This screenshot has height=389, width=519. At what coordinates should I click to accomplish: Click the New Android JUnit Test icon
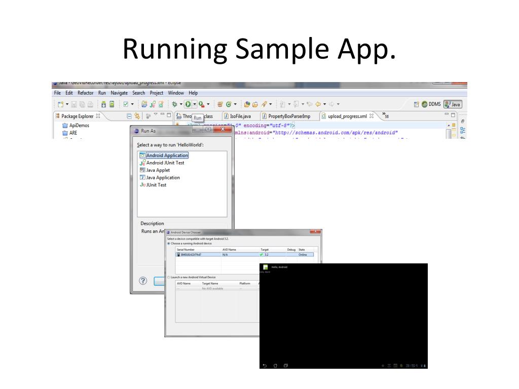click(x=153, y=104)
